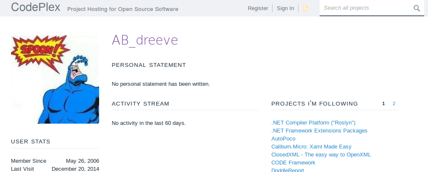This screenshot has height=172, width=428.
Task: Click the search magnifier icon
Action: click(x=417, y=8)
